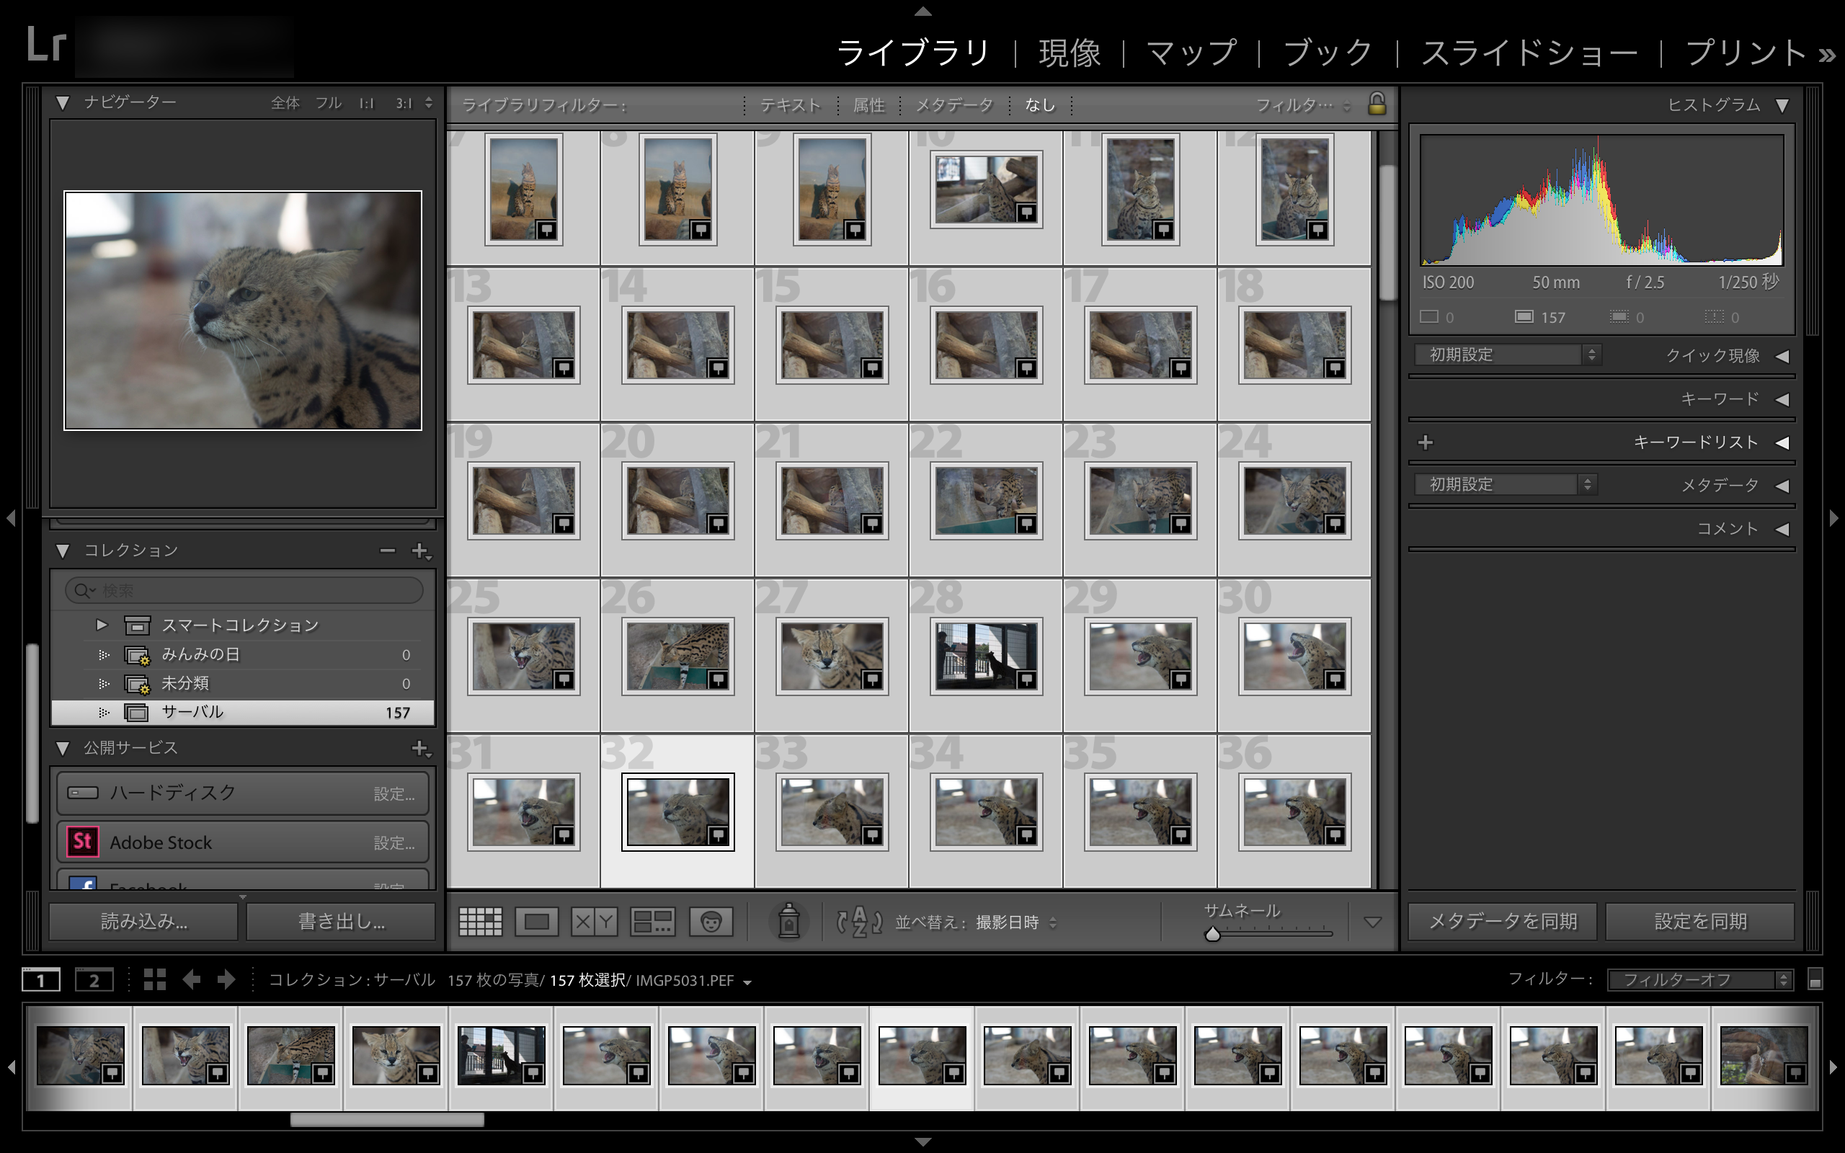Open People face view icon
Image resolution: width=1845 pixels, height=1153 pixels.
point(711,921)
